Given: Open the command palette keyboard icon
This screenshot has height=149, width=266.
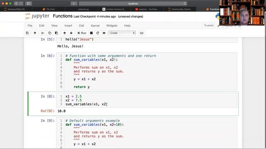Looking at the screenshot, I should point(141,33).
